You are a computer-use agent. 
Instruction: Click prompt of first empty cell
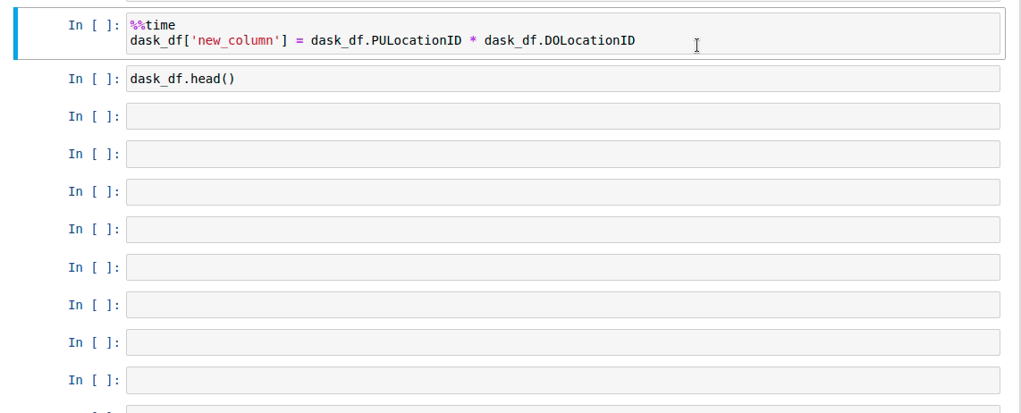click(x=95, y=116)
